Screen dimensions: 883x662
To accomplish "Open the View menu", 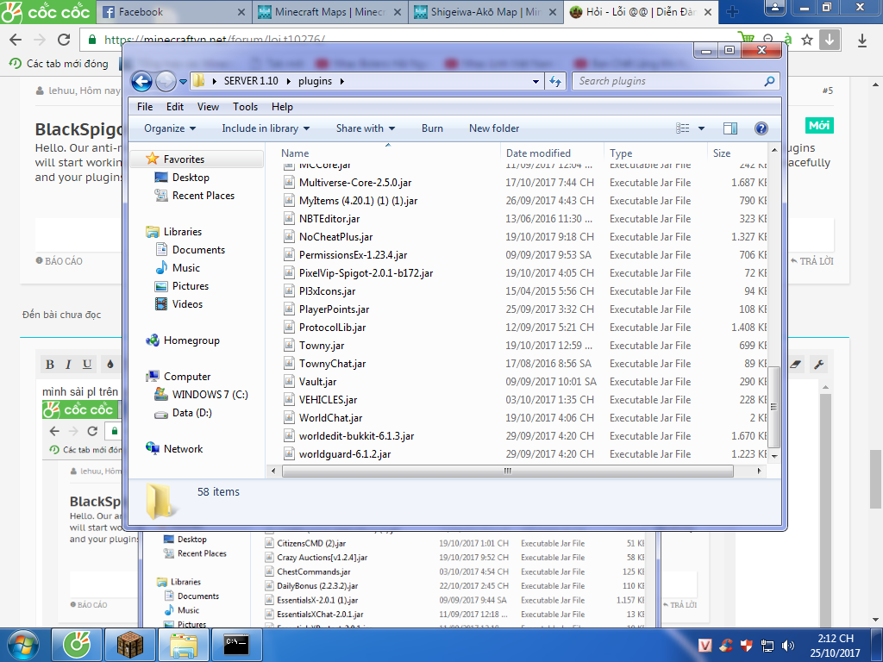I will (x=208, y=107).
